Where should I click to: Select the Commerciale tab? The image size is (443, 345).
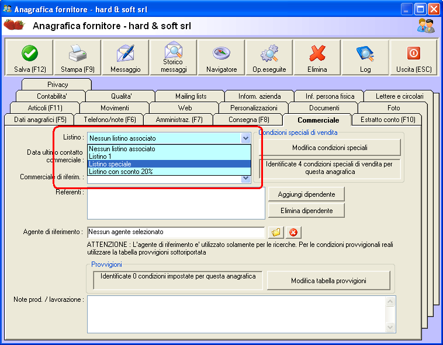318,120
